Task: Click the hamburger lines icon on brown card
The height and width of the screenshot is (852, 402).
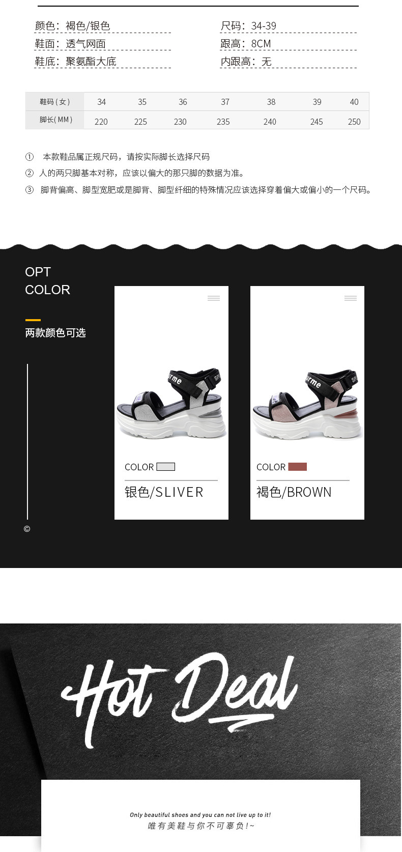Action: coord(351,298)
